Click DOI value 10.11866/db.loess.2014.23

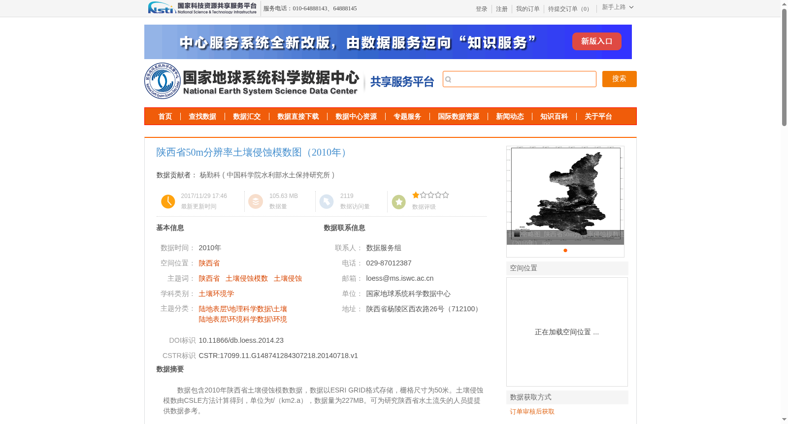[x=241, y=340]
